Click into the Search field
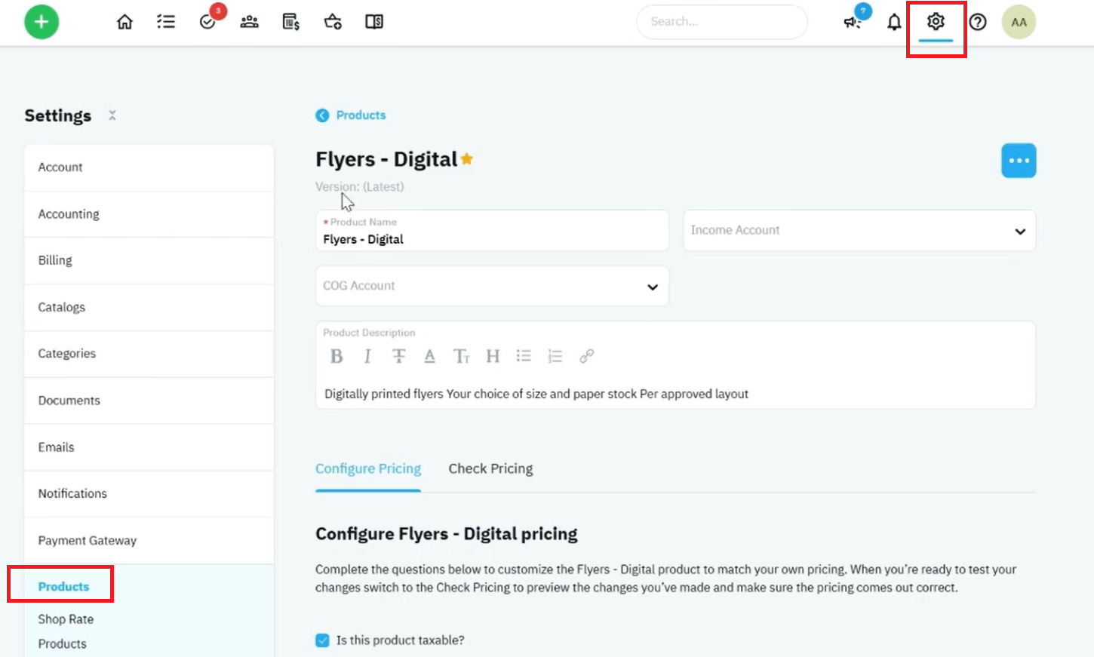The width and height of the screenshot is (1094, 657). coord(721,22)
